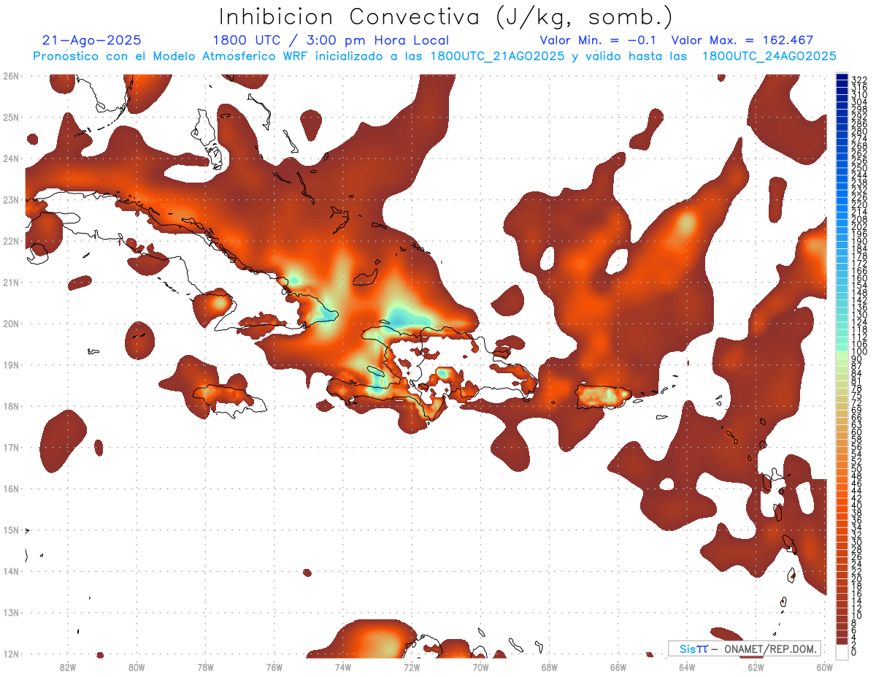
Task: Select the "Valor Max. = 162.467" text
Action: (x=742, y=40)
